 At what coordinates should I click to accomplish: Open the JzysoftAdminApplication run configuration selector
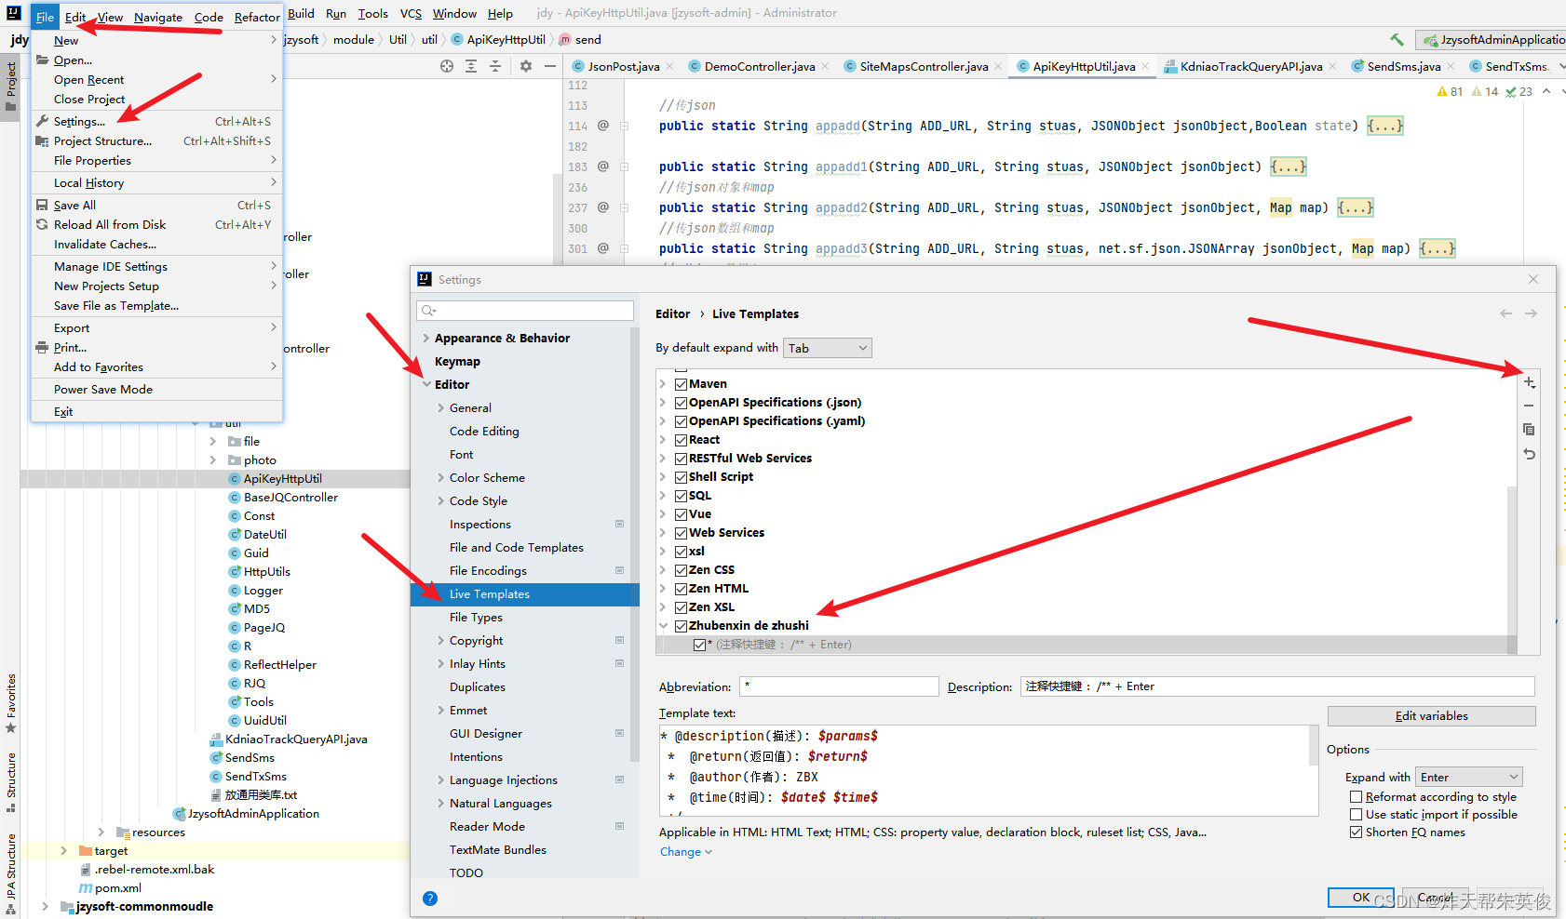pyautogui.click(x=1492, y=40)
